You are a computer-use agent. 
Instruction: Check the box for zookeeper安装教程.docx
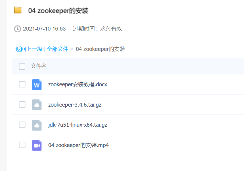point(22,84)
